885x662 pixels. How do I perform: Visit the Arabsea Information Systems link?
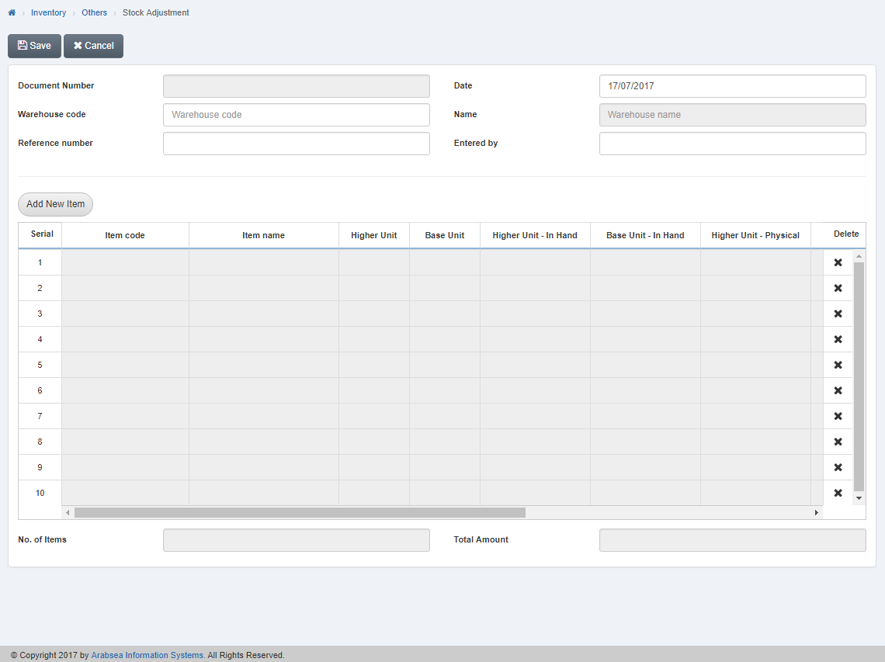[147, 655]
